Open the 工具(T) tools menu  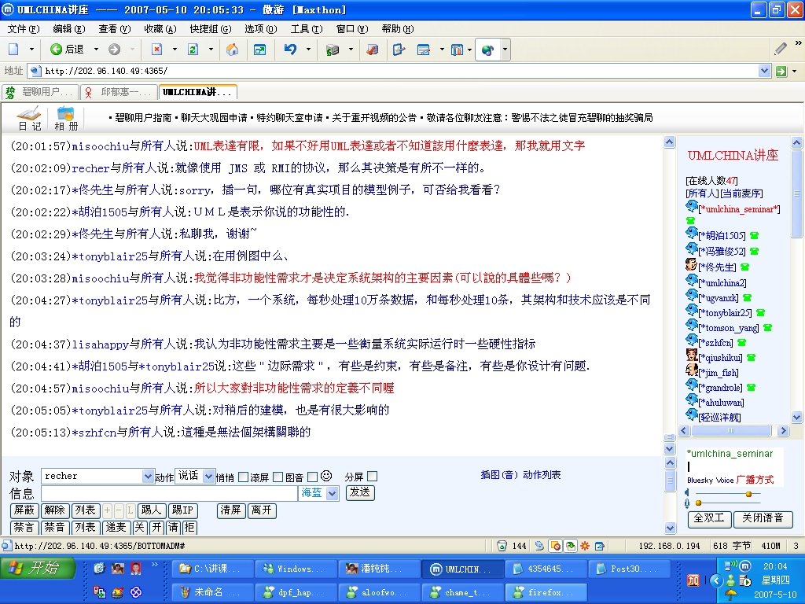click(307, 29)
